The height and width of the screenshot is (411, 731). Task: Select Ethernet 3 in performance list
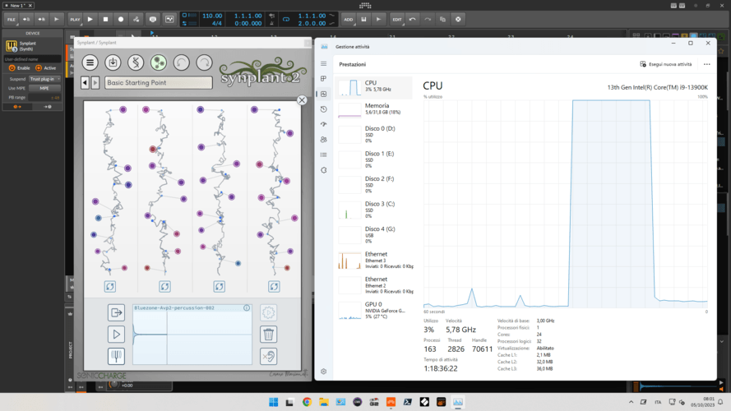[x=374, y=260]
